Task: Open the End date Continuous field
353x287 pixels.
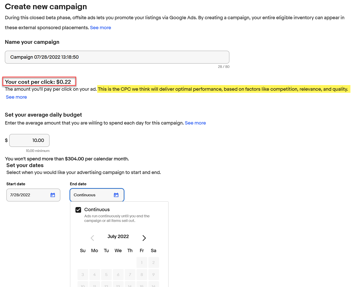Action: point(97,195)
